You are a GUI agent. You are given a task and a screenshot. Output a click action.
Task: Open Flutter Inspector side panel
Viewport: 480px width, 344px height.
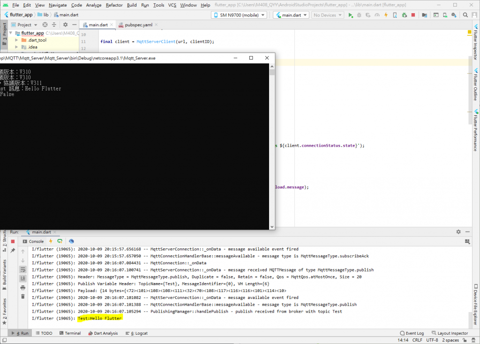(476, 42)
